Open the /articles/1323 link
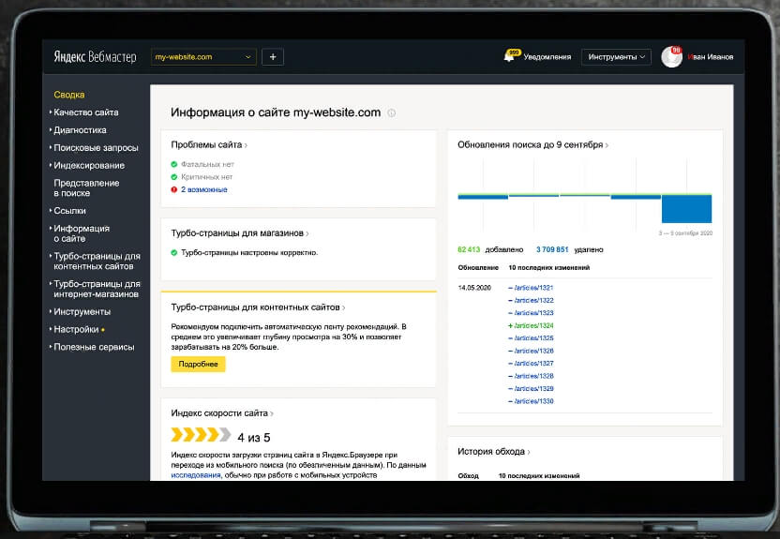The width and height of the screenshot is (780, 539). point(533,313)
